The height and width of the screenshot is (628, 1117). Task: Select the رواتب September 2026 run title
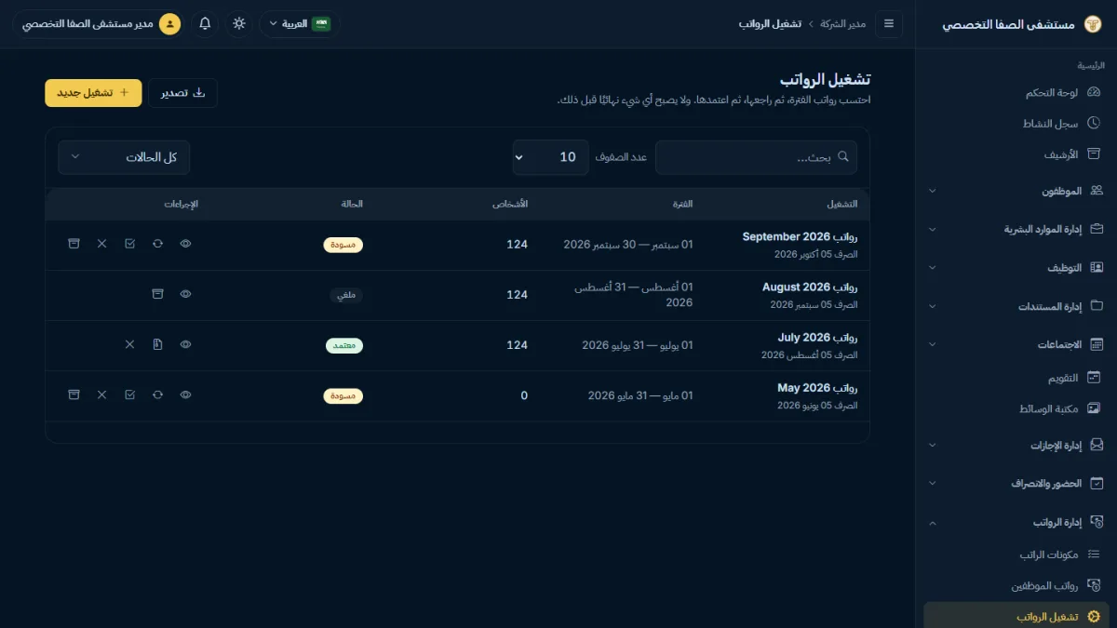coord(800,236)
